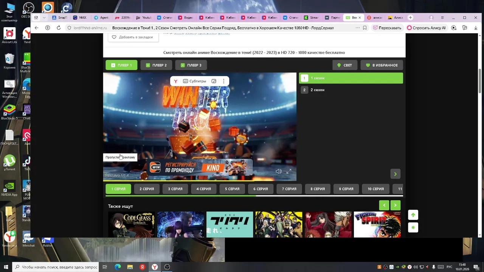Select the 1 СЕРИЯ episode
Viewport: 484px width, 272px height.
[118, 189]
